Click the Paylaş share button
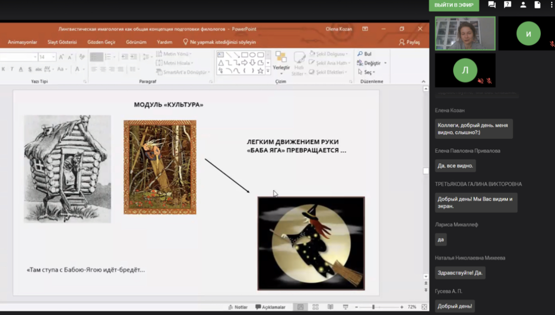The width and height of the screenshot is (555, 315). tap(409, 42)
